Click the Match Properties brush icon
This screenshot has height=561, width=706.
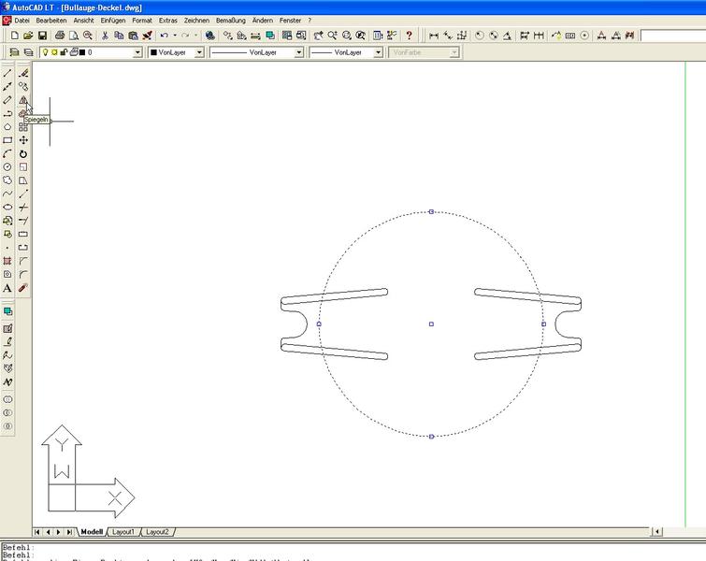pyautogui.click(x=147, y=36)
